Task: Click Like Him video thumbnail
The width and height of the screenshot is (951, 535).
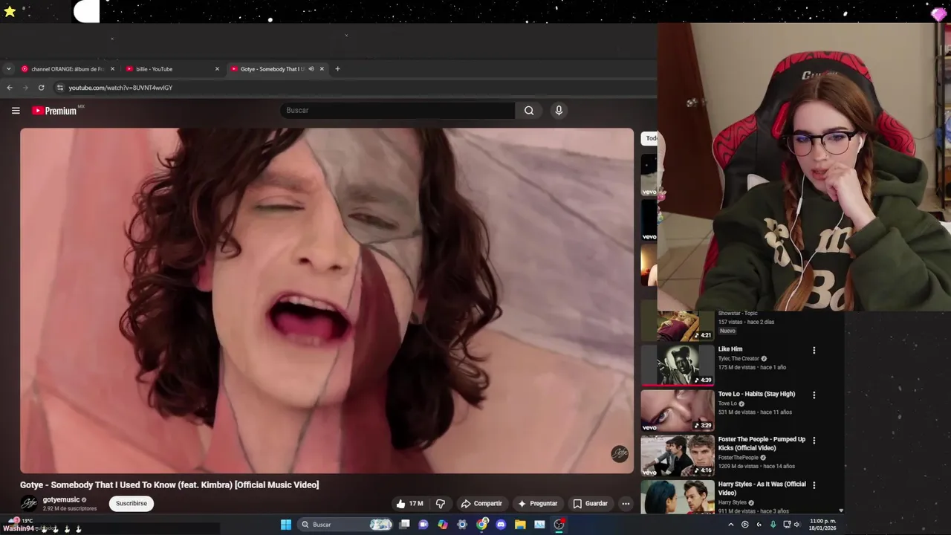Action: click(677, 365)
